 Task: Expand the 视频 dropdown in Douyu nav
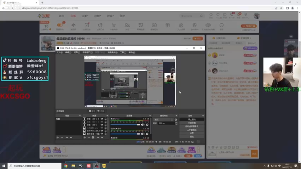(97, 16)
